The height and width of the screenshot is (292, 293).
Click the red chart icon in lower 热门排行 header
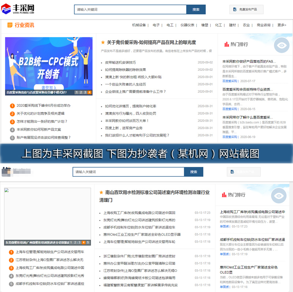point(224,195)
